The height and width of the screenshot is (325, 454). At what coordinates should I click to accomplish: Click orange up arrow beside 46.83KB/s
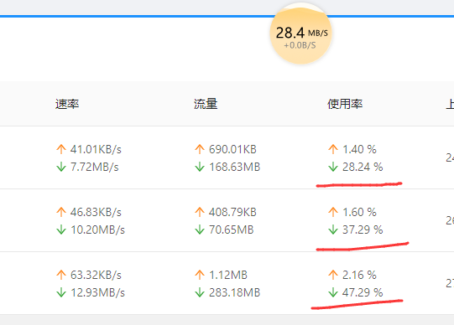(x=61, y=212)
